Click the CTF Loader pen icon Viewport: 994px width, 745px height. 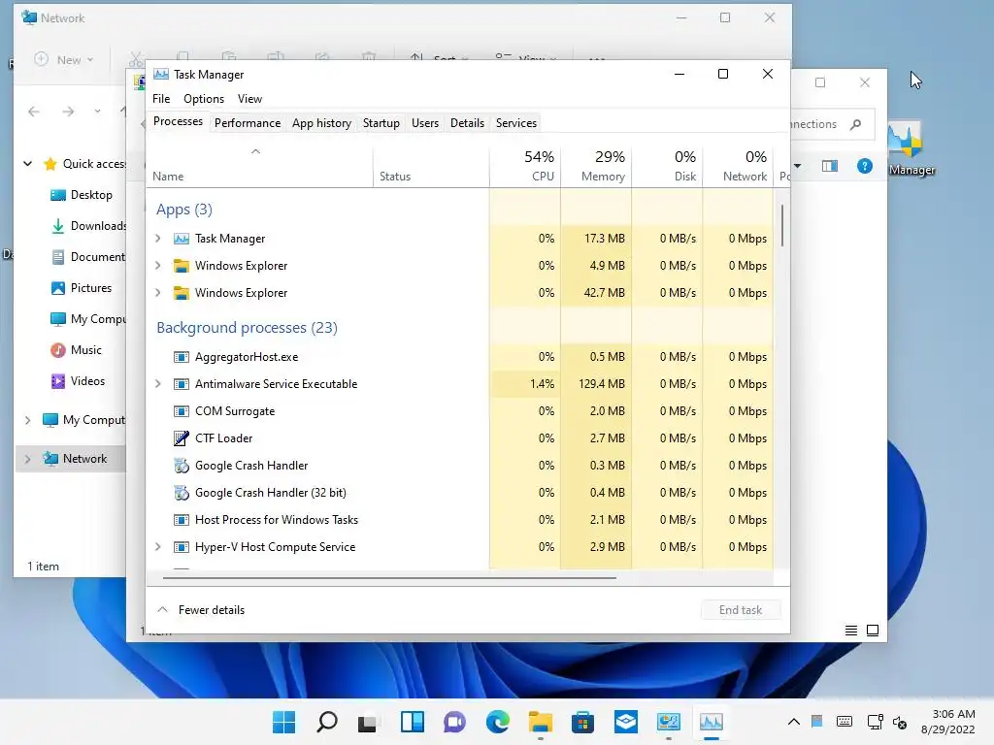click(182, 438)
